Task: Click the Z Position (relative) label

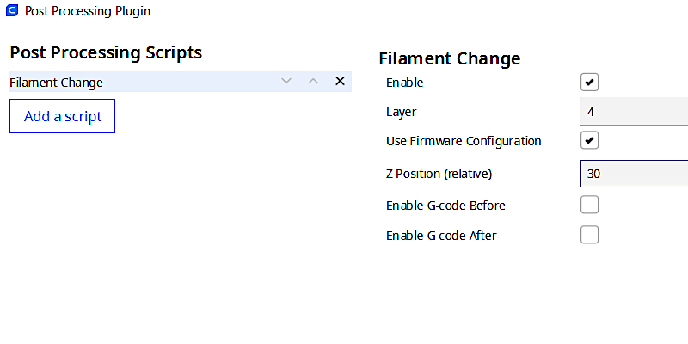Action: [x=439, y=174]
